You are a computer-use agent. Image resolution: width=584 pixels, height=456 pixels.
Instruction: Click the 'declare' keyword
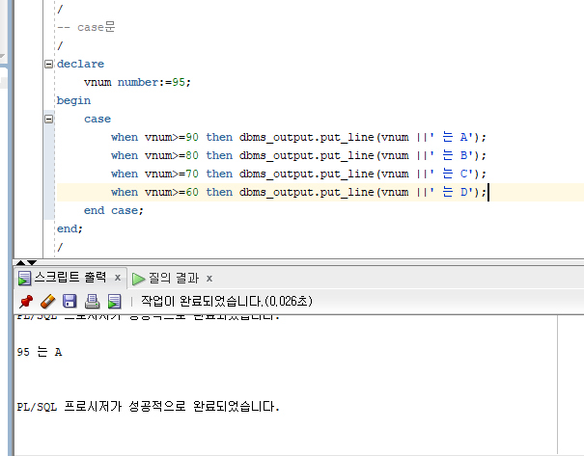(x=80, y=64)
